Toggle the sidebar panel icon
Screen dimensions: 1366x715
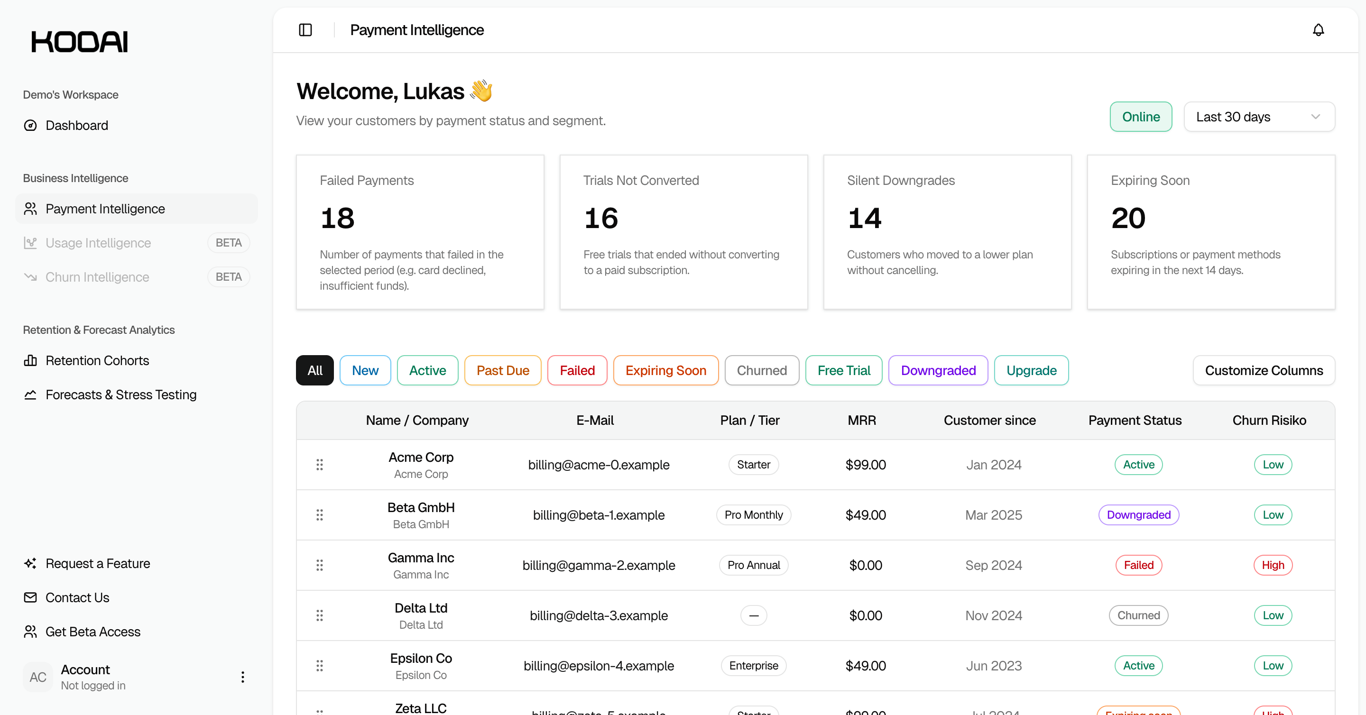click(x=305, y=30)
